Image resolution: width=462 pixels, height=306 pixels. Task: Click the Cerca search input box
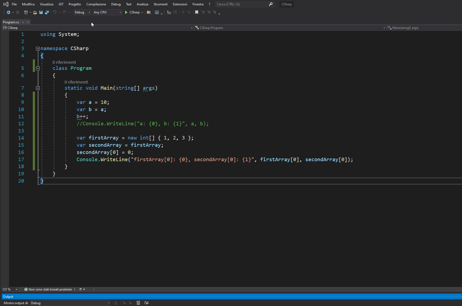pos(241,4)
